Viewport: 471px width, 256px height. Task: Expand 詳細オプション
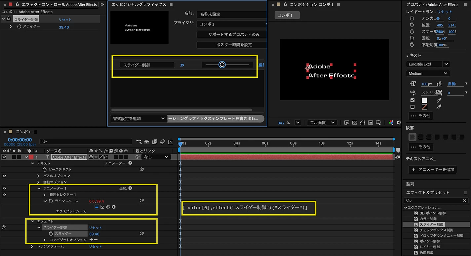(x=38, y=182)
